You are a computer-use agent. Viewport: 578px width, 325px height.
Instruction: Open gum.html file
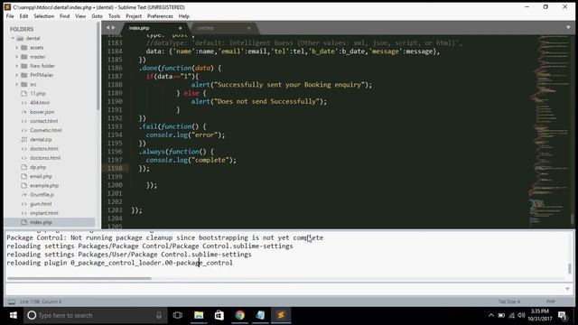tap(41, 204)
